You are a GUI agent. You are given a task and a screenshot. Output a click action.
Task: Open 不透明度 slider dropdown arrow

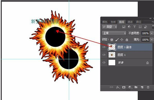tap(152, 33)
